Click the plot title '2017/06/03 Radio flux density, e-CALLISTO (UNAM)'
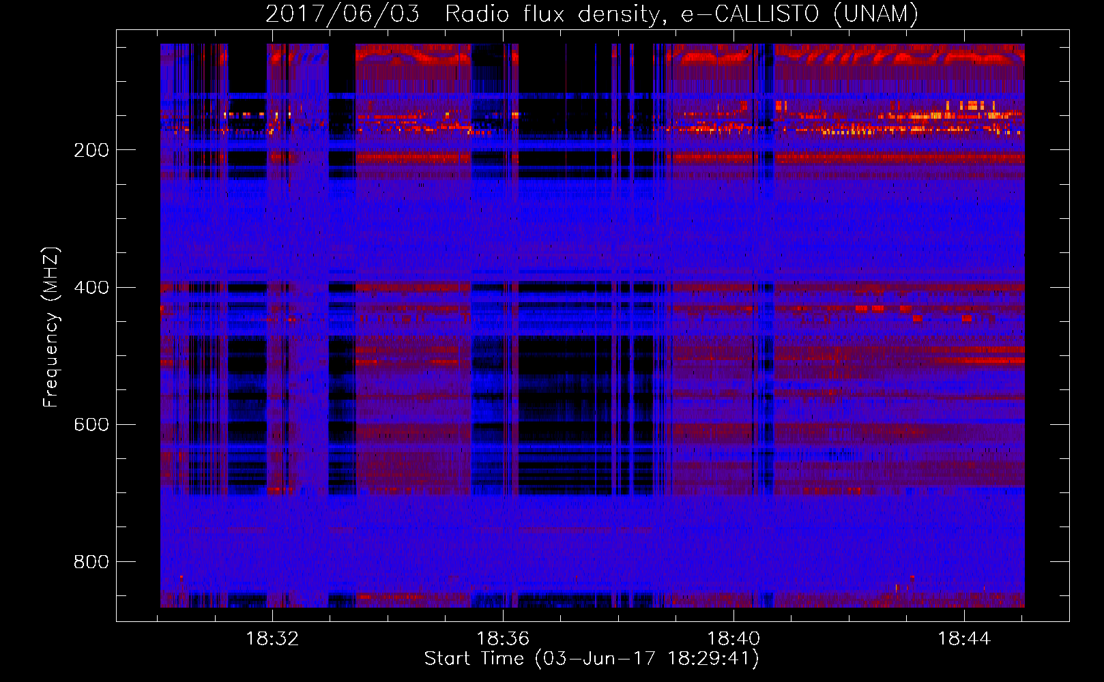 click(592, 14)
